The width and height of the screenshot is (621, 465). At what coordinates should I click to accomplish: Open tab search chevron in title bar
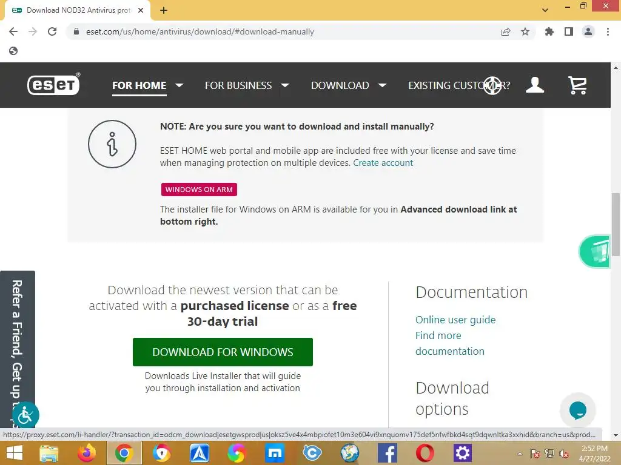click(545, 10)
